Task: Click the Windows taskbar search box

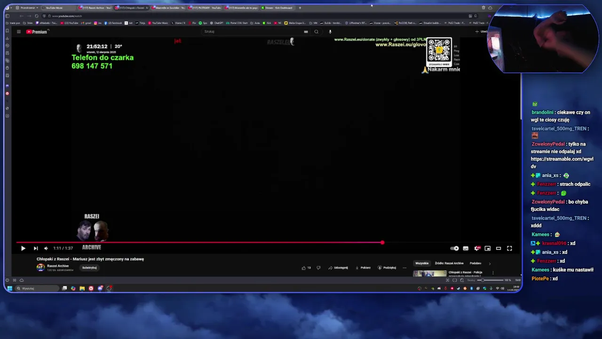Action: (x=37, y=288)
